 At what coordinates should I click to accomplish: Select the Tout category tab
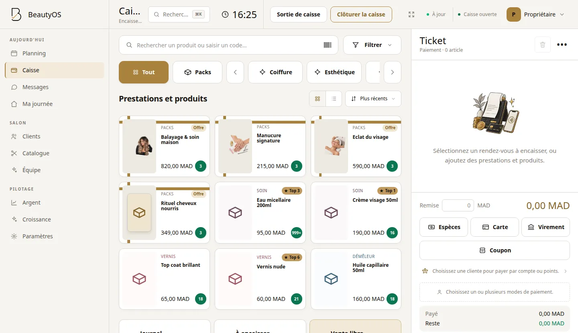144,72
